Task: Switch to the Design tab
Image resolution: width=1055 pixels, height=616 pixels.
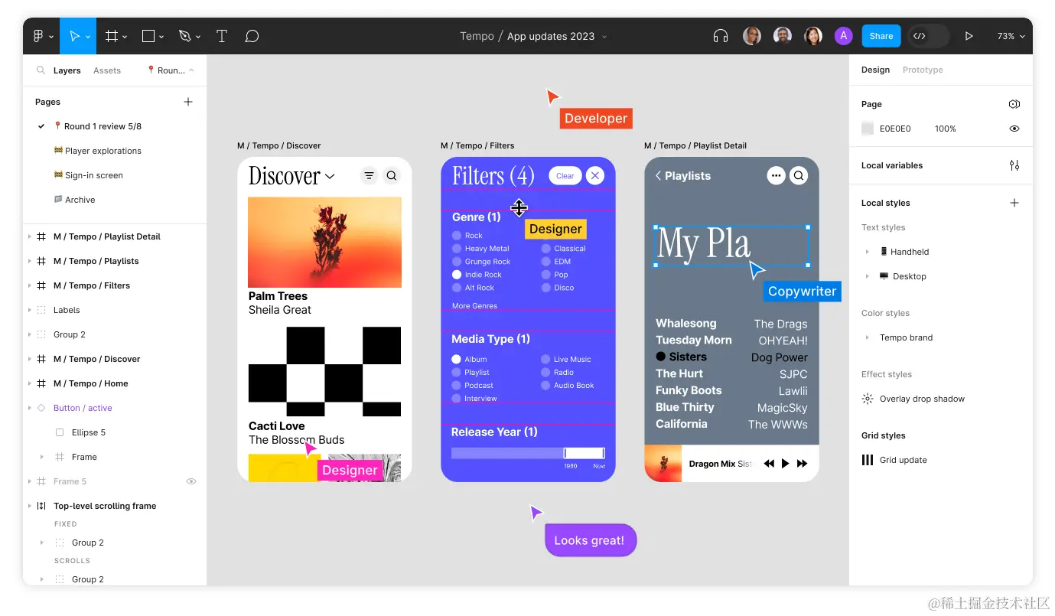Action: [x=875, y=70]
